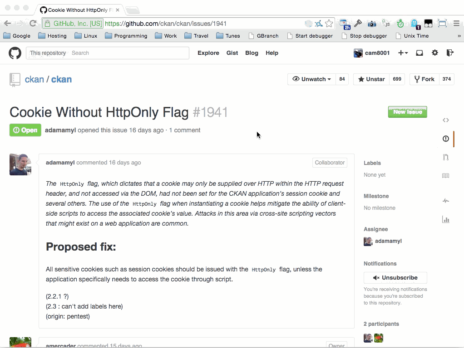Open the Hosting bookmarks folder

[52, 36]
